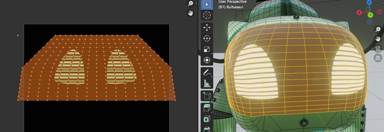This screenshot has height=132, width=384.
Task: Pick the Inset Faces tool
Action: (207, 119)
